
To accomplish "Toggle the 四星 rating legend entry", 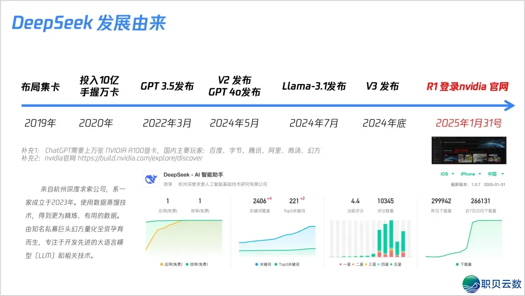I will pyautogui.click(x=383, y=264).
